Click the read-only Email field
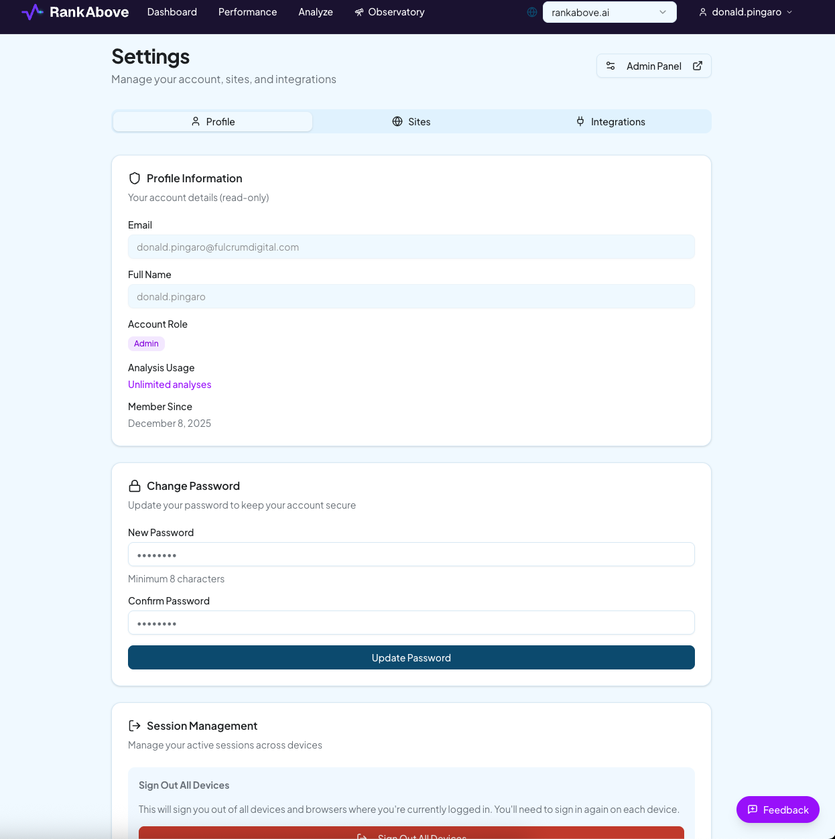 [x=411, y=247]
